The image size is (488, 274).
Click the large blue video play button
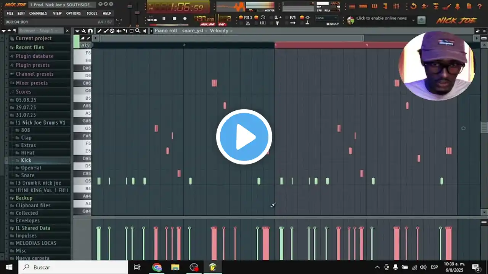[x=244, y=137]
